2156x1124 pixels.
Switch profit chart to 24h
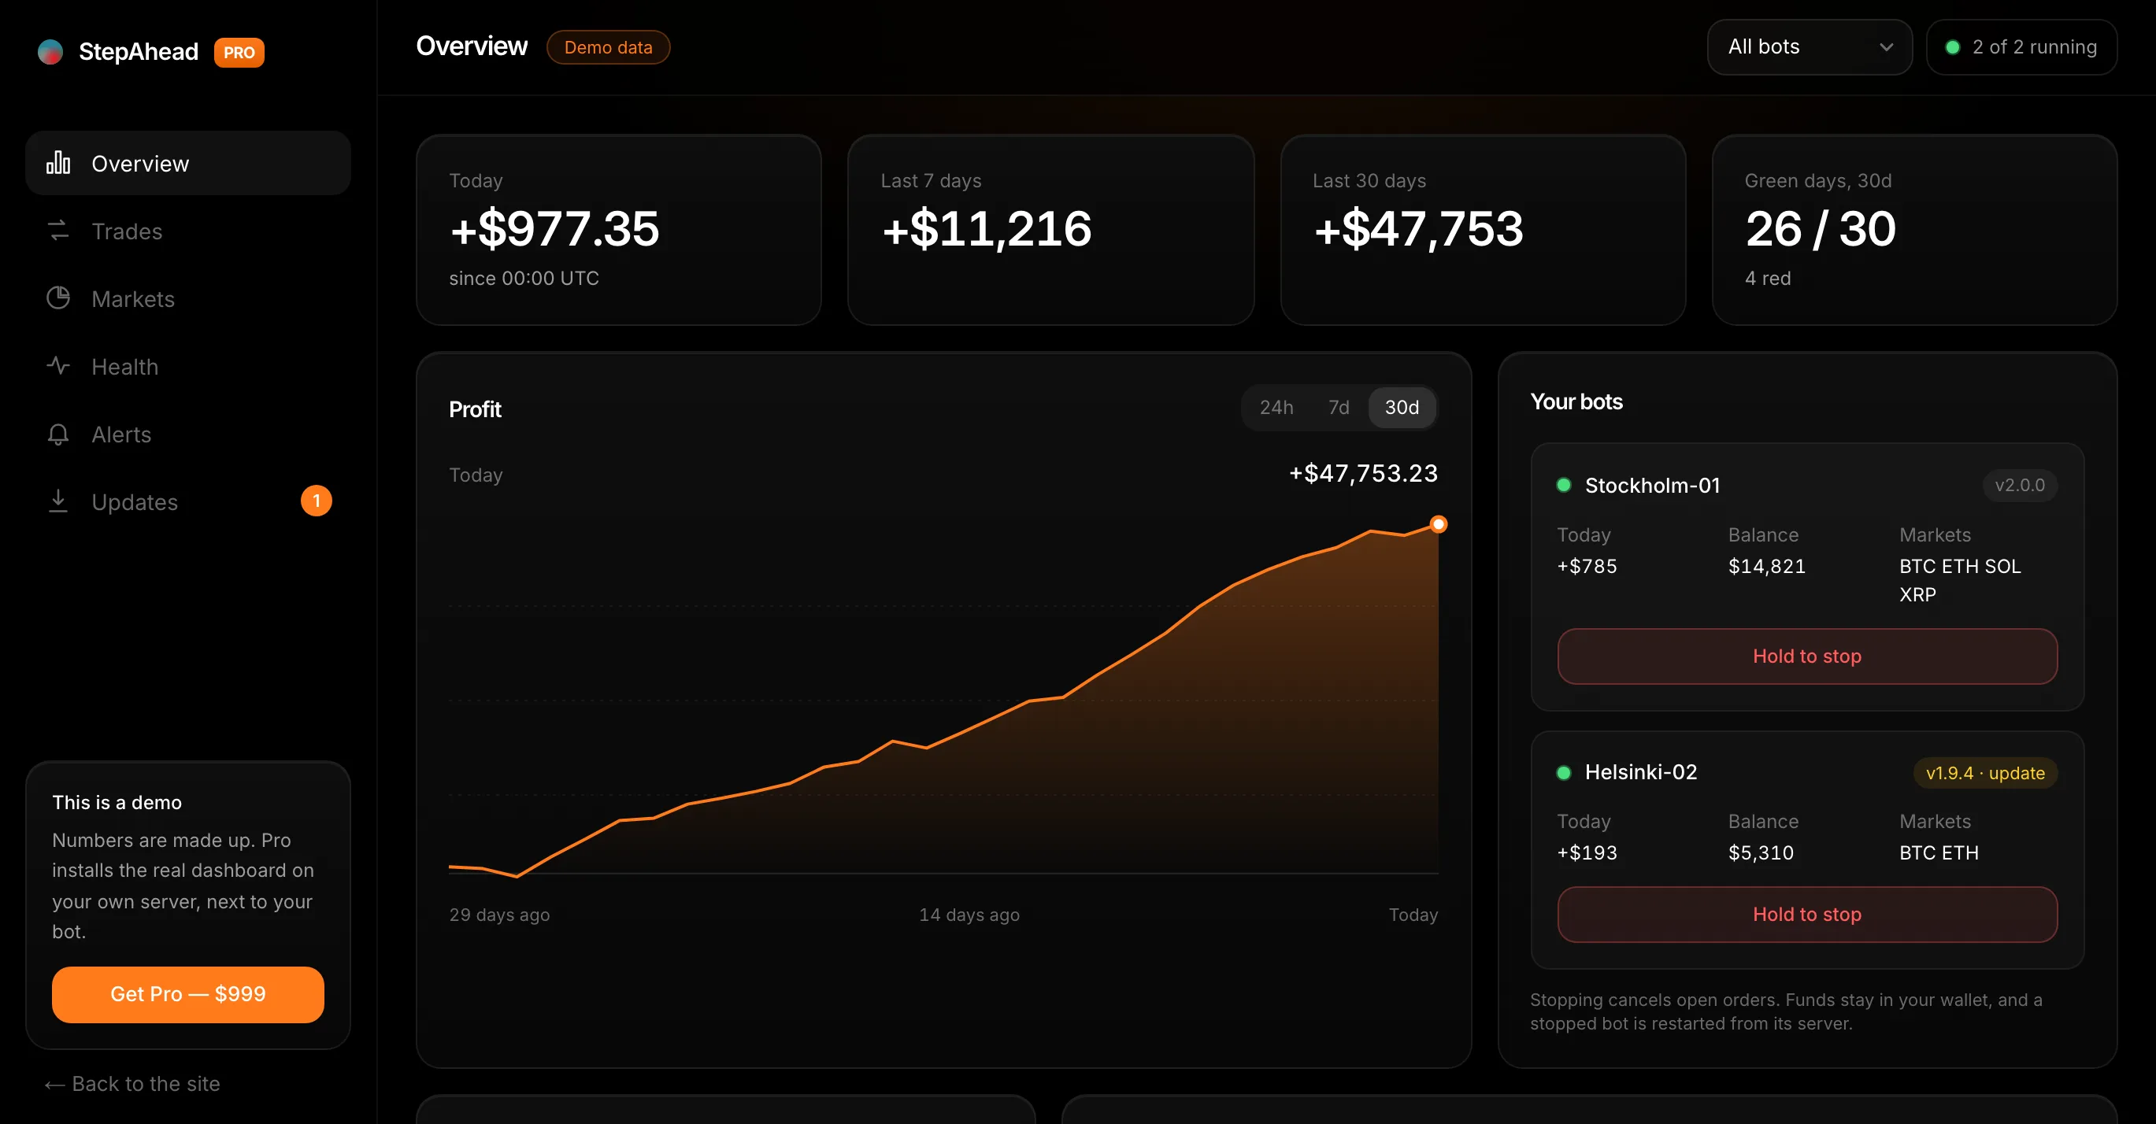[1276, 407]
